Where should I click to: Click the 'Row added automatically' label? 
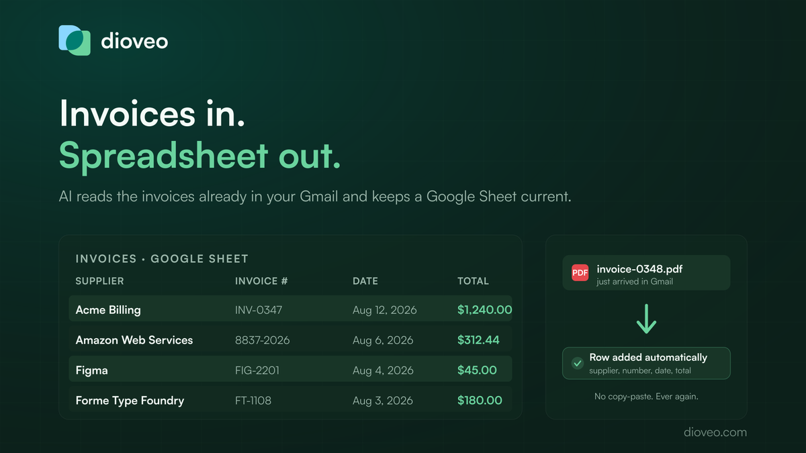[x=648, y=358]
